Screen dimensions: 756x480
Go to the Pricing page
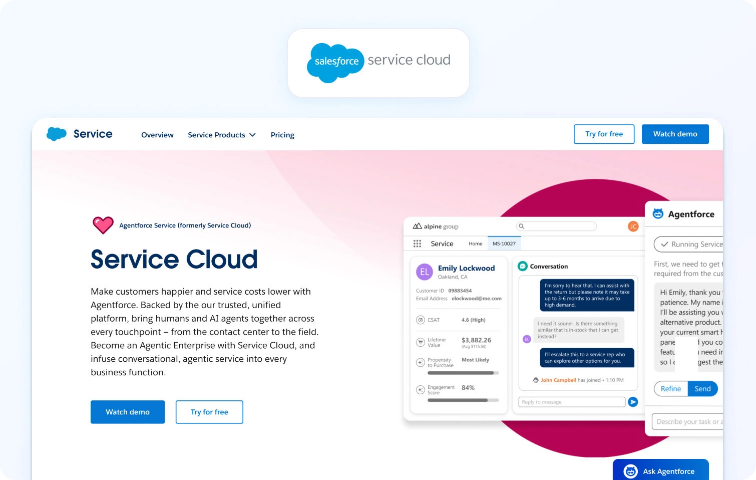coord(282,135)
